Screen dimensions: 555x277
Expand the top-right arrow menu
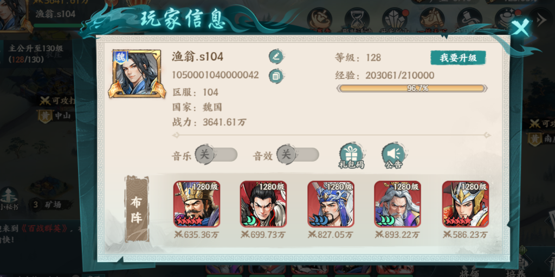tap(541, 20)
